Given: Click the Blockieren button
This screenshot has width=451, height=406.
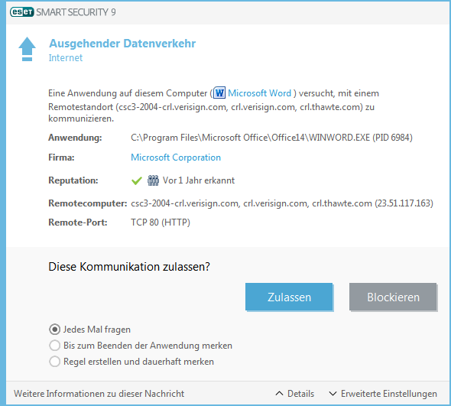Looking at the screenshot, I should click(x=393, y=297).
